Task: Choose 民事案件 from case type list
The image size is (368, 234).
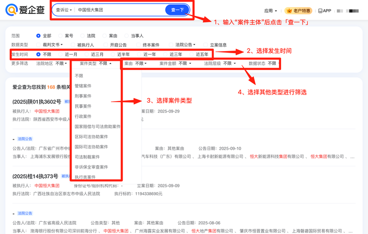Action: (83, 106)
